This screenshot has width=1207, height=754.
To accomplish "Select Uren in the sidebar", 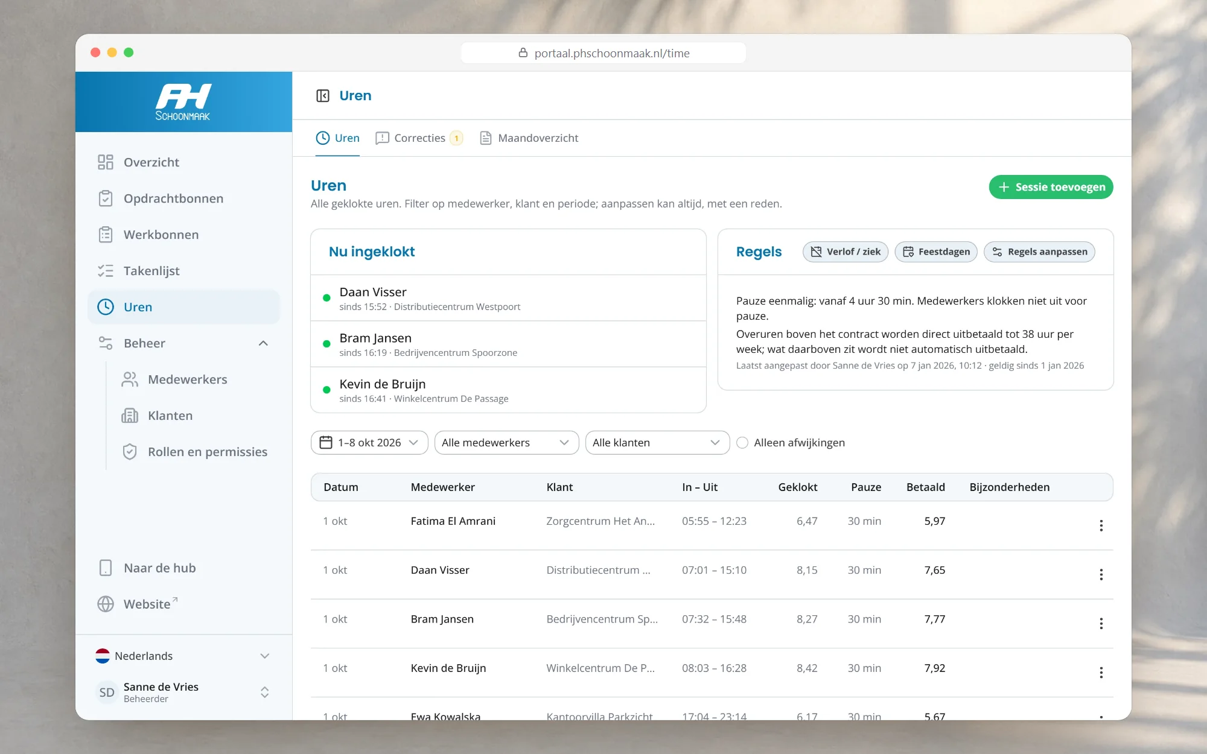I will click(x=184, y=307).
